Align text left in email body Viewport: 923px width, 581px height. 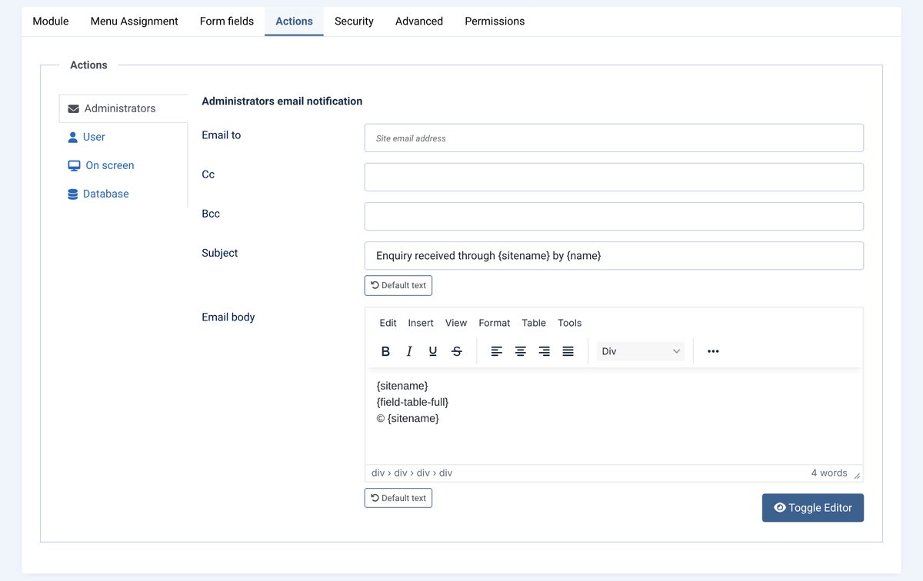click(497, 351)
